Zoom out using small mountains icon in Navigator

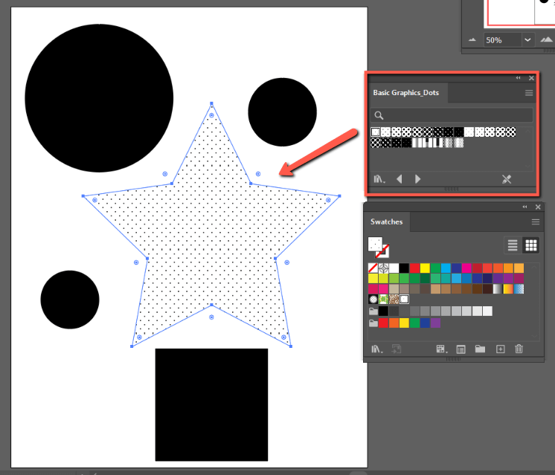tap(472, 40)
